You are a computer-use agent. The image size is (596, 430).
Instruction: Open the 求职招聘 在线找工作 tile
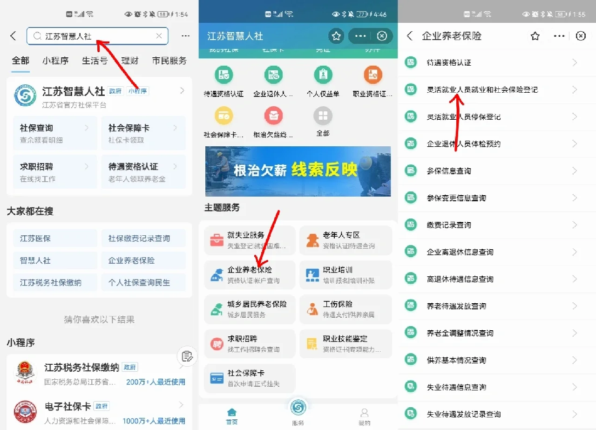(x=55, y=172)
